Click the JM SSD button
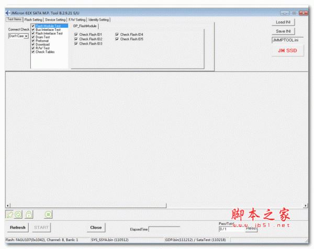 click(x=287, y=50)
